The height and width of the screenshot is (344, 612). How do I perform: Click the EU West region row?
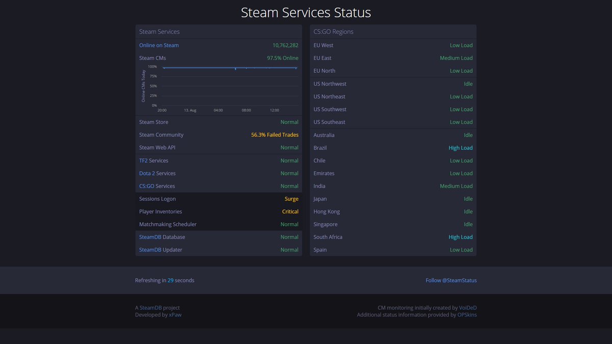pyautogui.click(x=393, y=45)
